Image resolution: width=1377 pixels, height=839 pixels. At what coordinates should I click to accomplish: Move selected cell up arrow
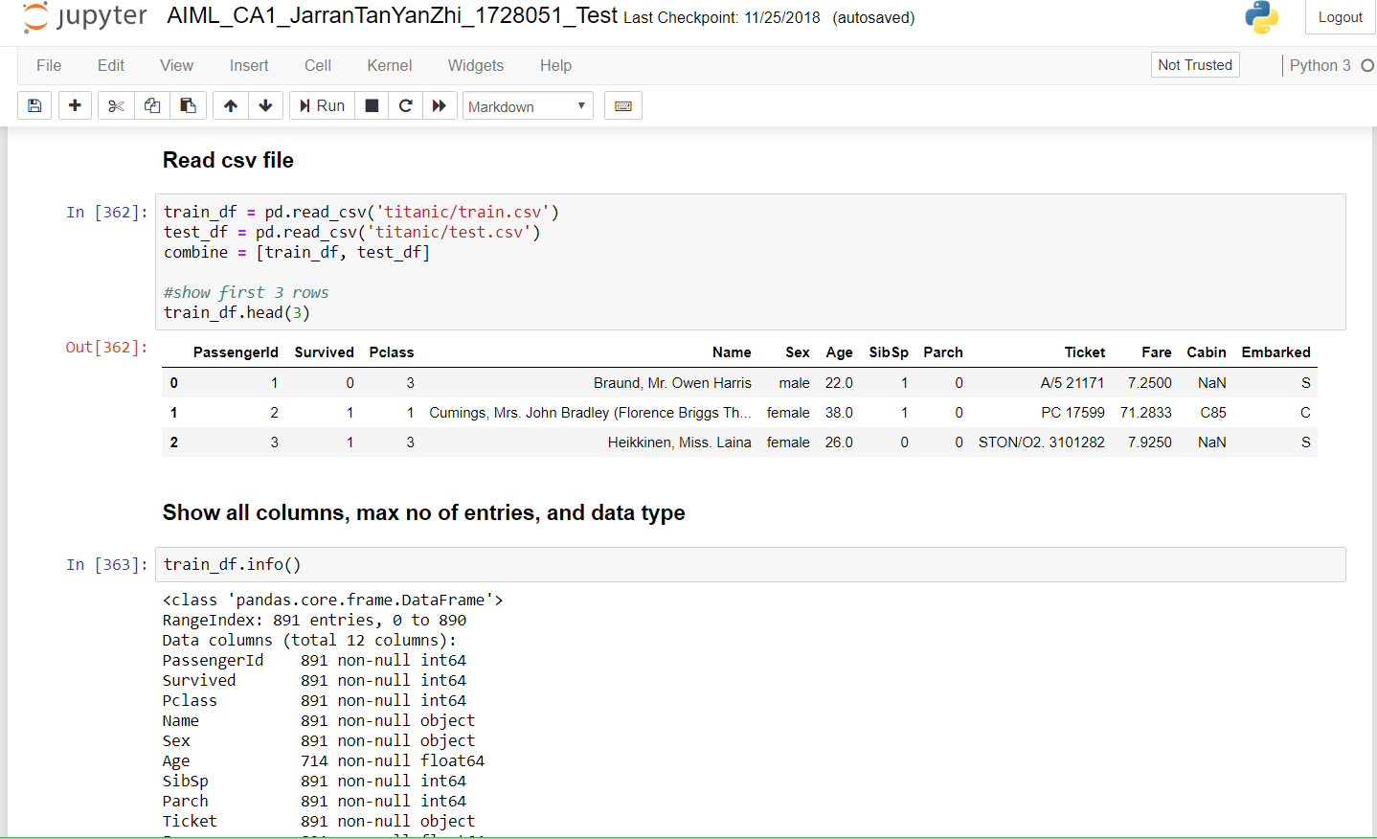tap(231, 105)
